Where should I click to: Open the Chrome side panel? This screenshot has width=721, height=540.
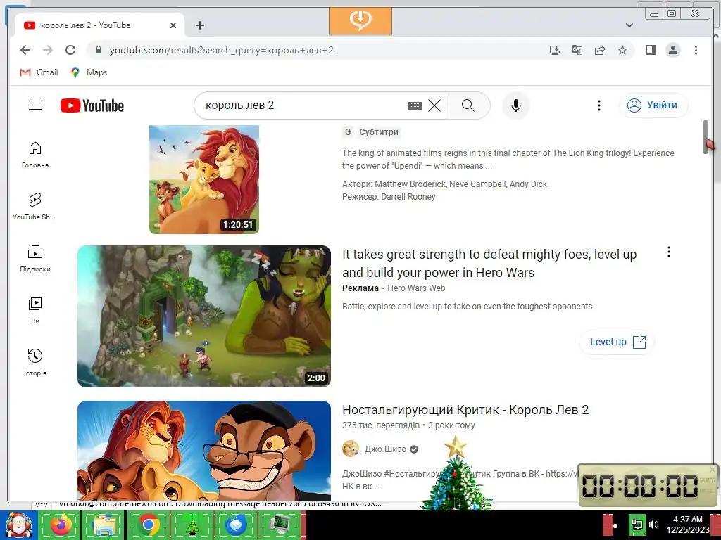tap(650, 50)
